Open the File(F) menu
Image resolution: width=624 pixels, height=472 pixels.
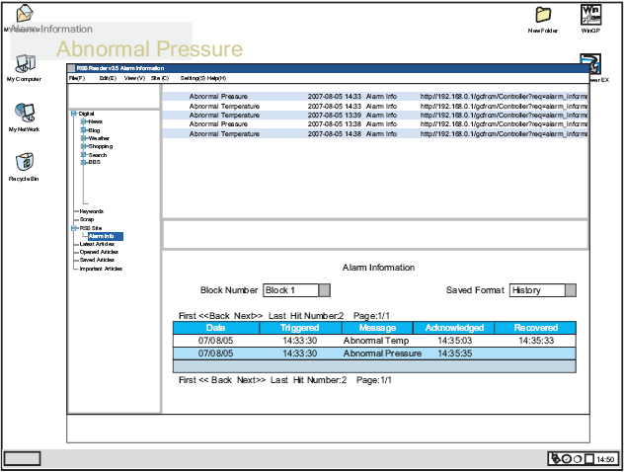76,78
